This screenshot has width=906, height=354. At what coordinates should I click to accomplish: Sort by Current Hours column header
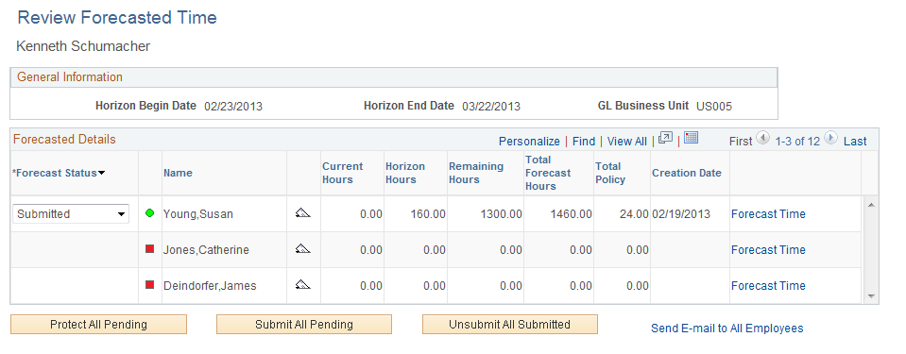[x=343, y=173]
